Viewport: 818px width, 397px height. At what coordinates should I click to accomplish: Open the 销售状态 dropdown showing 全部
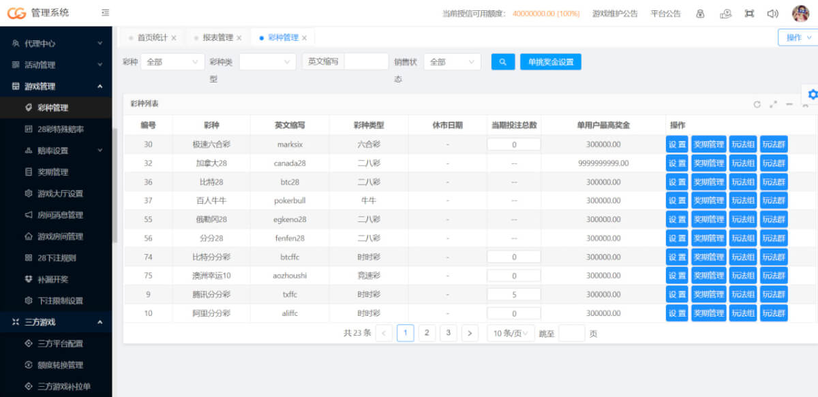click(452, 62)
